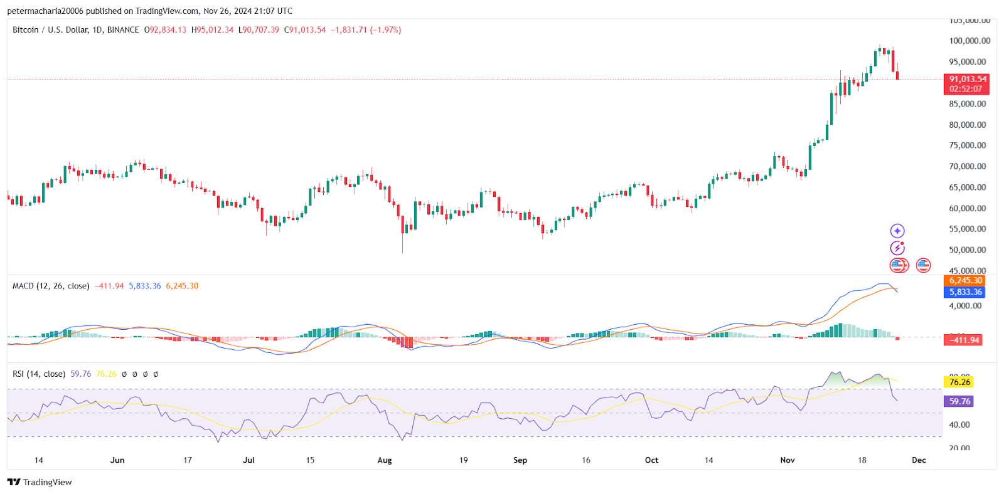Click the 19 date label on time axis
This screenshot has width=1004, height=494.
463,460
